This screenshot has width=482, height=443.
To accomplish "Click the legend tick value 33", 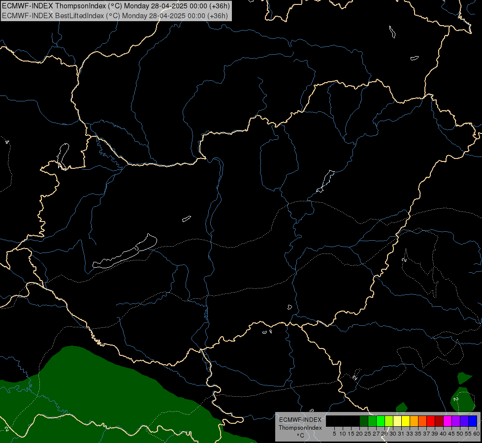I will point(410,434).
